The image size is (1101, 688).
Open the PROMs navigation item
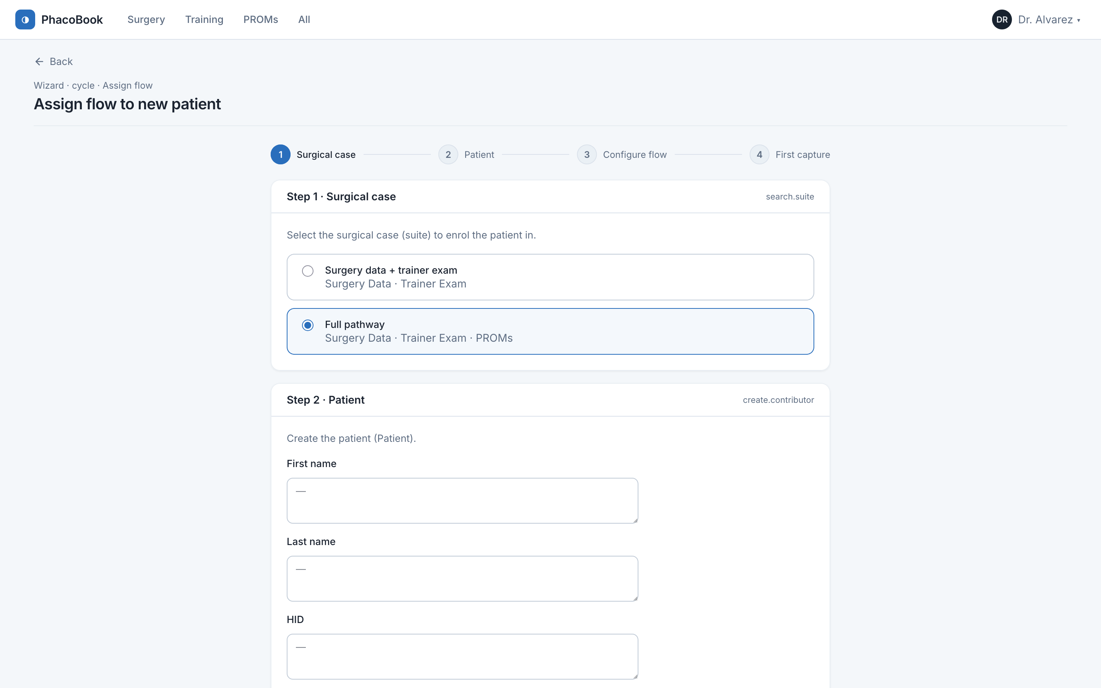(x=261, y=19)
